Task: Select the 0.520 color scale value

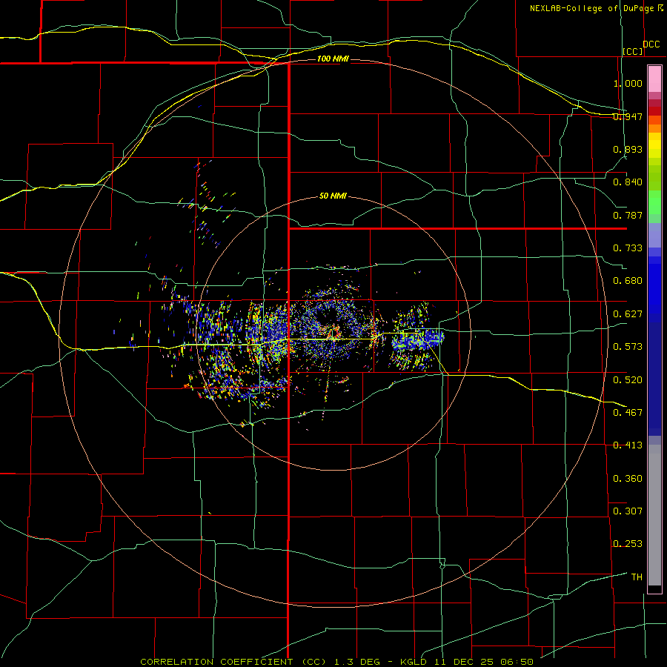Action: (x=628, y=380)
